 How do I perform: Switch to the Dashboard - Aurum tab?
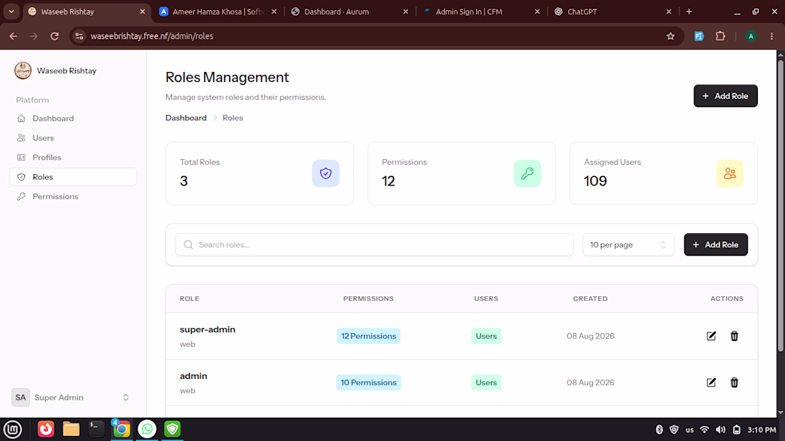coord(349,11)
